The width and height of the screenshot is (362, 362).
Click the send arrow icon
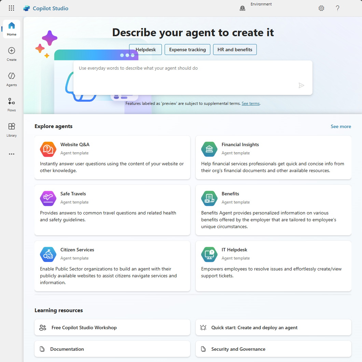click(x=301, y=85)
